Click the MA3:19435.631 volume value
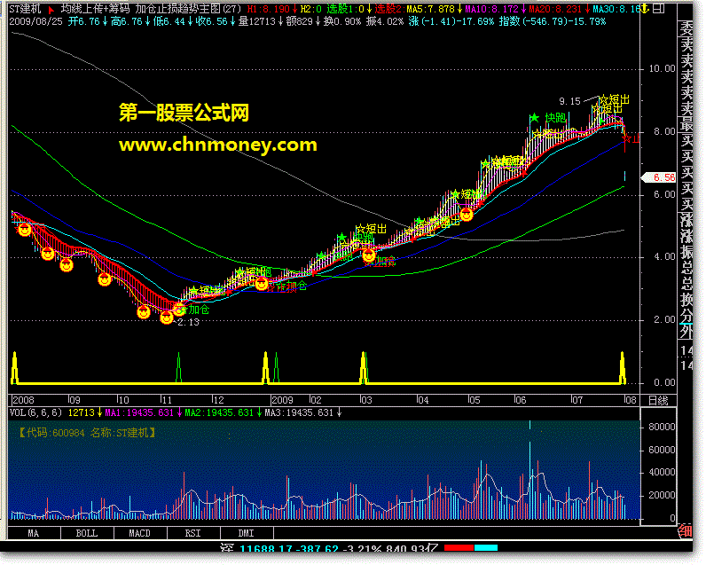The image size is (706, 565). tap(299, 412)
